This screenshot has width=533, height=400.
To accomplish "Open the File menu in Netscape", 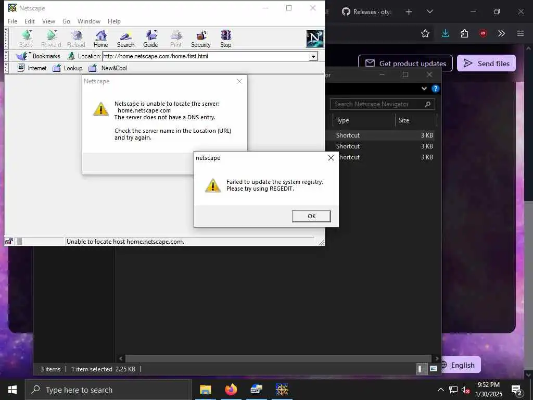I will 12,21.
